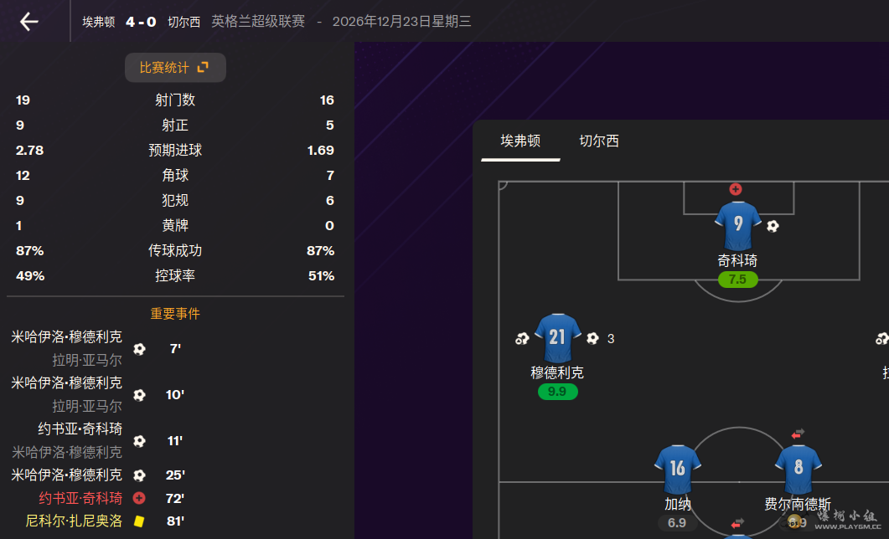Click 尼科尔·扎尼奥洛 in key events
The image size is (889, 539).
click(x=74, y=521)
